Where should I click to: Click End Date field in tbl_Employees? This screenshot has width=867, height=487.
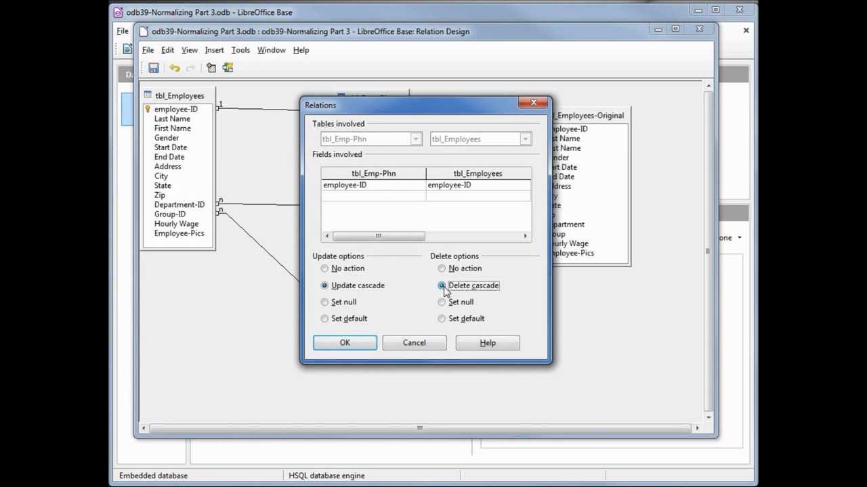(169, 157)
